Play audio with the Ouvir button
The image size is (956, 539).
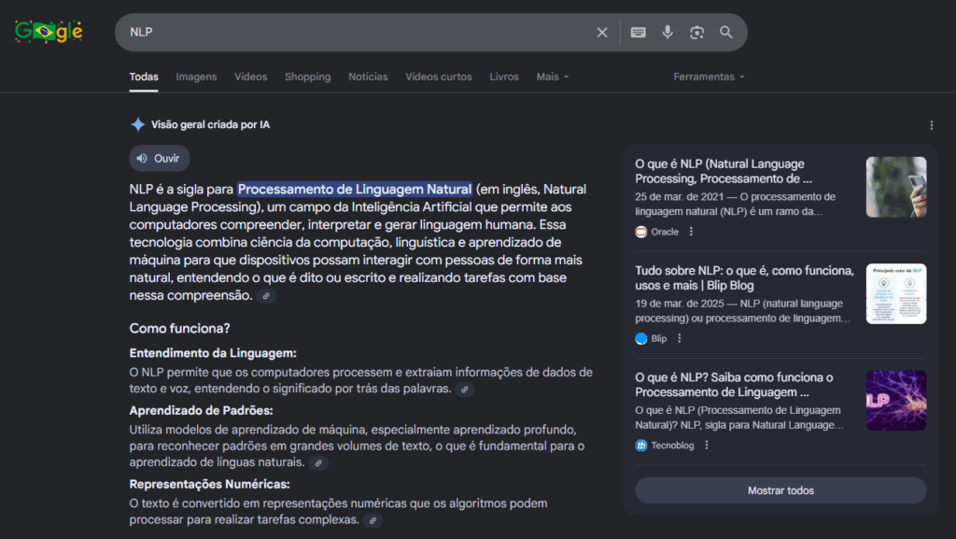[159, 158]
